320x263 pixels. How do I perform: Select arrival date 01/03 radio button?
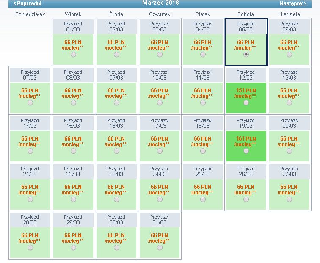(x=73, y=55)
